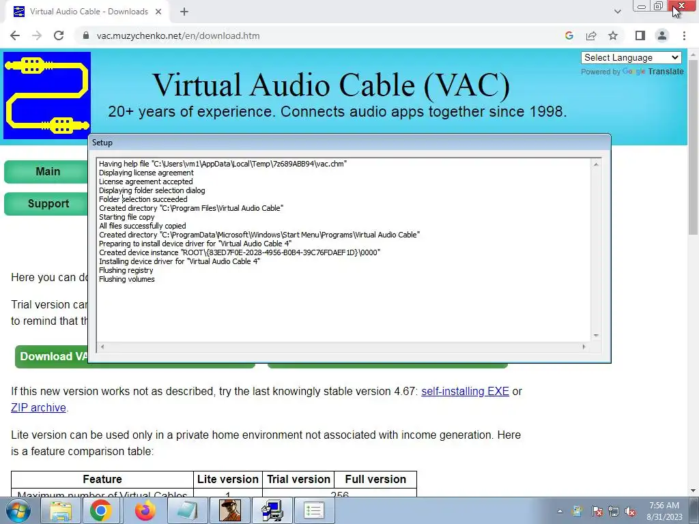Click the Trial version table header

click(298, 480)
